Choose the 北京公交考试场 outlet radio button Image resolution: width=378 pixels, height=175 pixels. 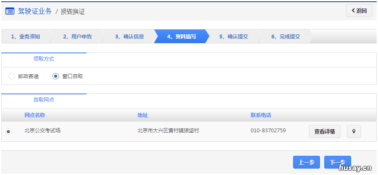pos(9,131)
